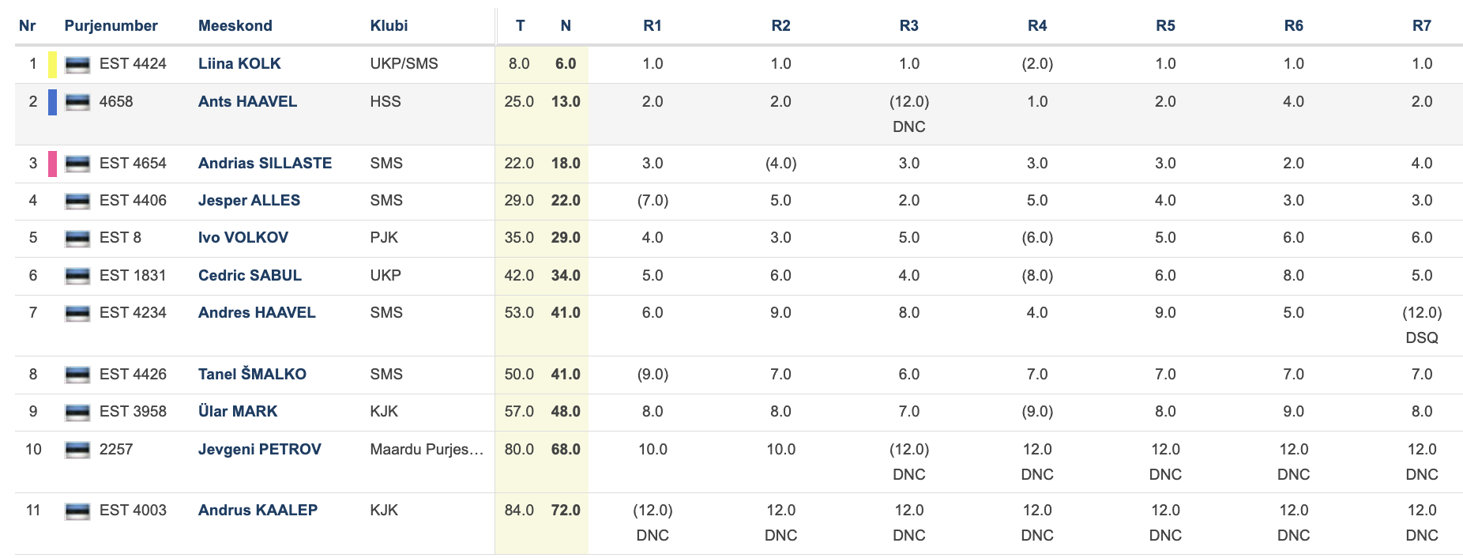
Task: Click the Estonian flag beside EST 4424
Action: (77, 65)
